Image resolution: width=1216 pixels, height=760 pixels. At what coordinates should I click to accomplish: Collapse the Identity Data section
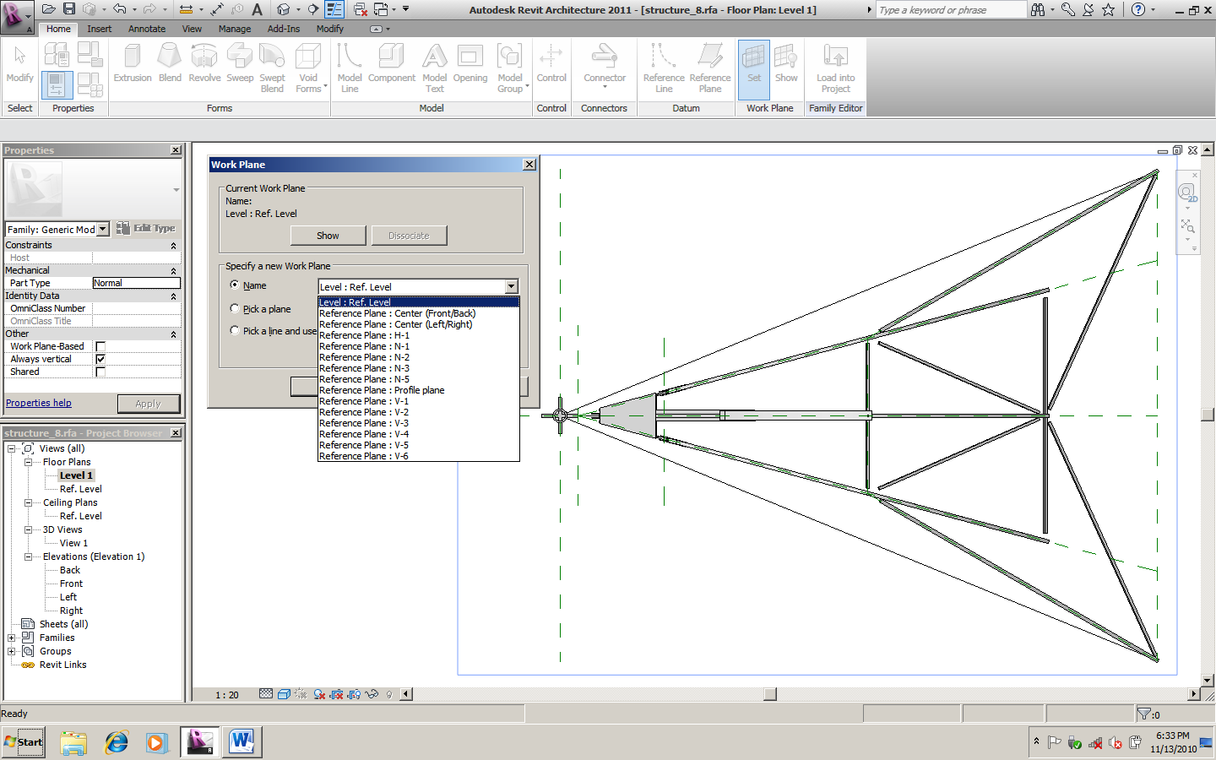174,296
